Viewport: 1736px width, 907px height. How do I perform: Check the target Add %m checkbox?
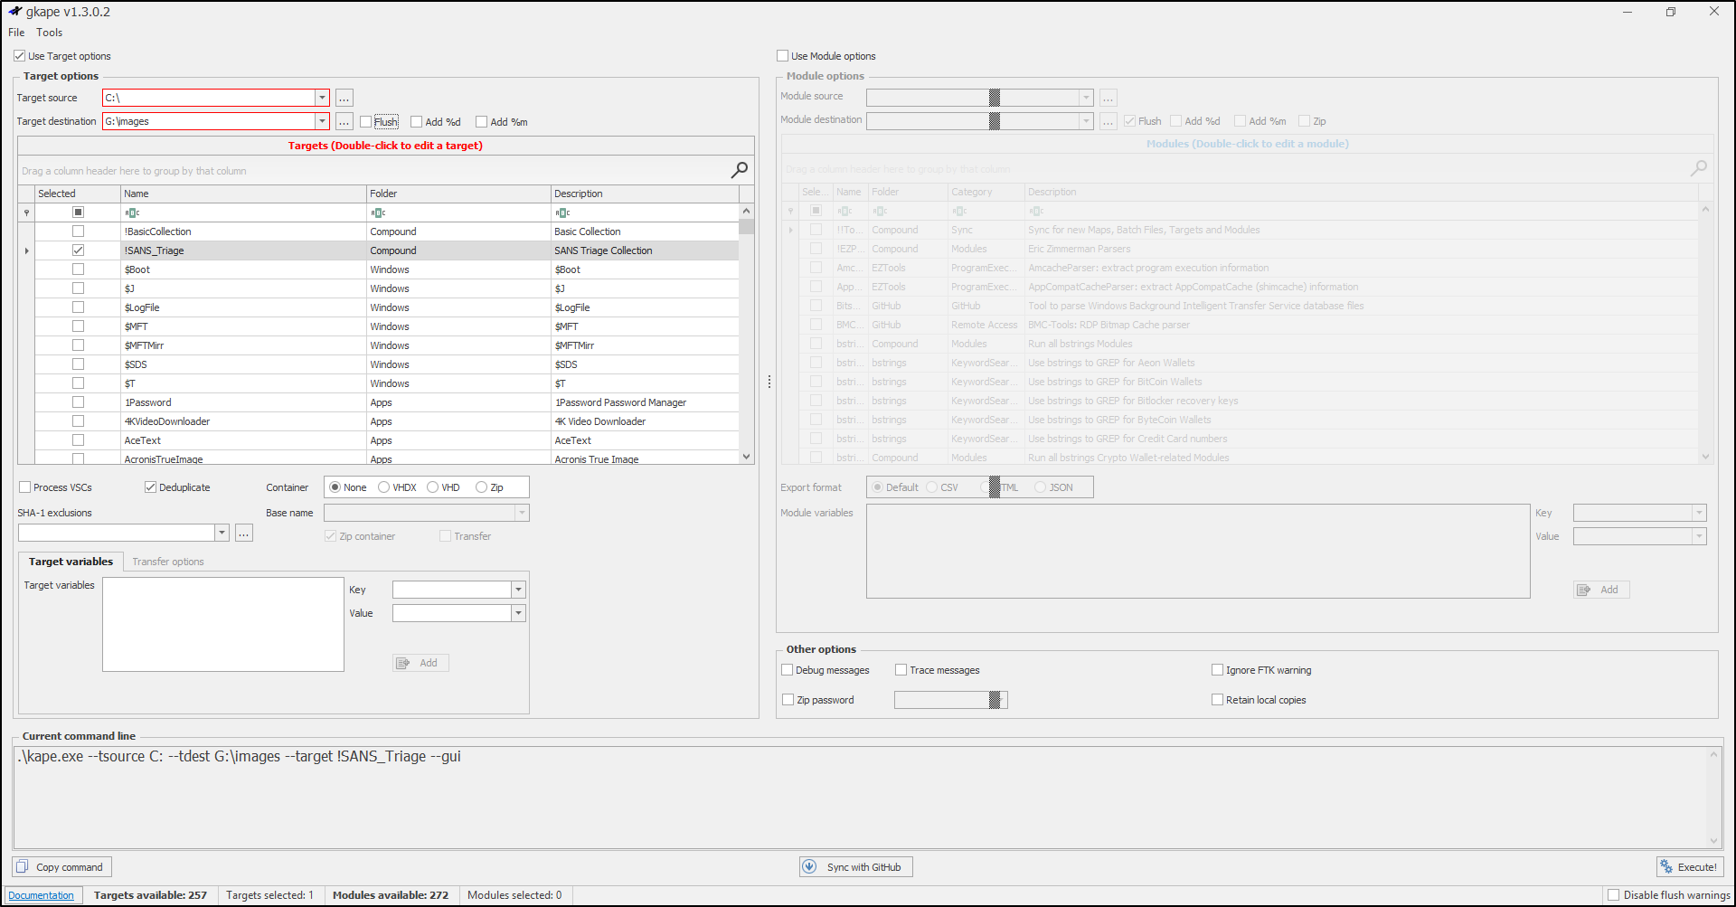coord(481,122)
